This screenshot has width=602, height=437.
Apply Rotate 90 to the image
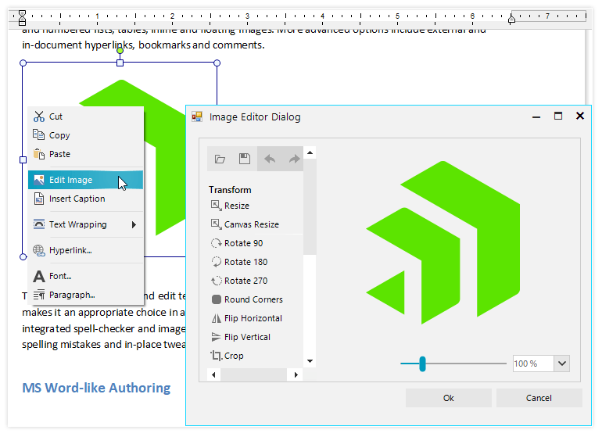[237, 243]
